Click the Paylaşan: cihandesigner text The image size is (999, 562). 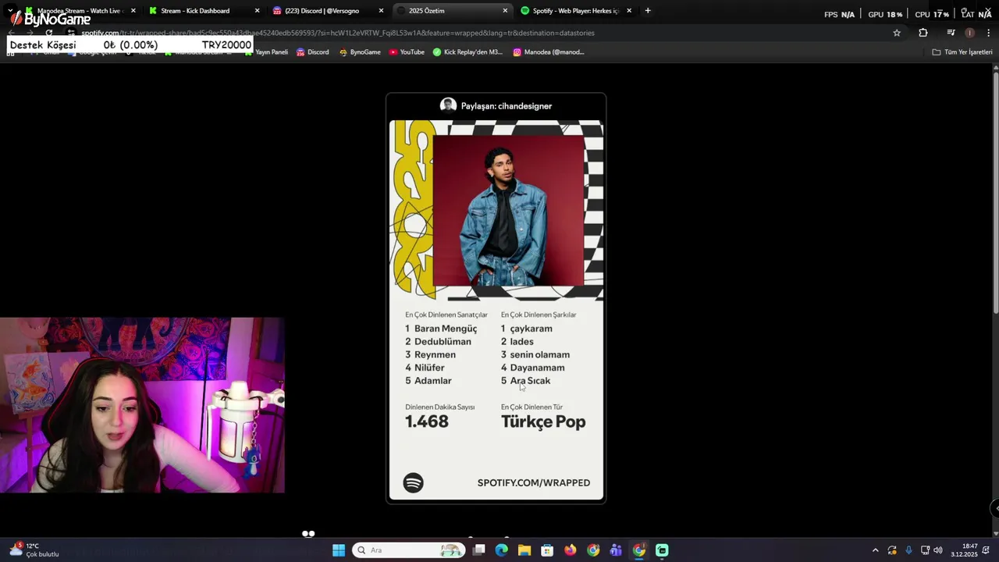click(507, 106)
